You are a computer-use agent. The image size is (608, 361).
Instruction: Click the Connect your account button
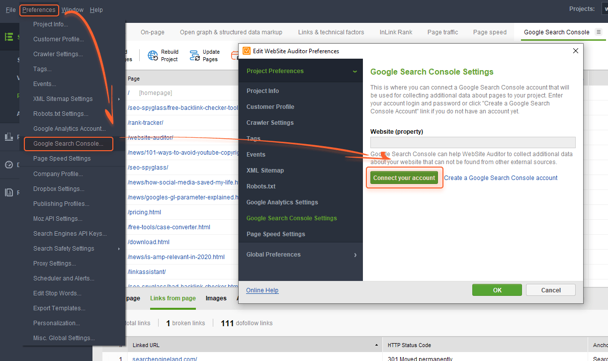tap(404, 178)
